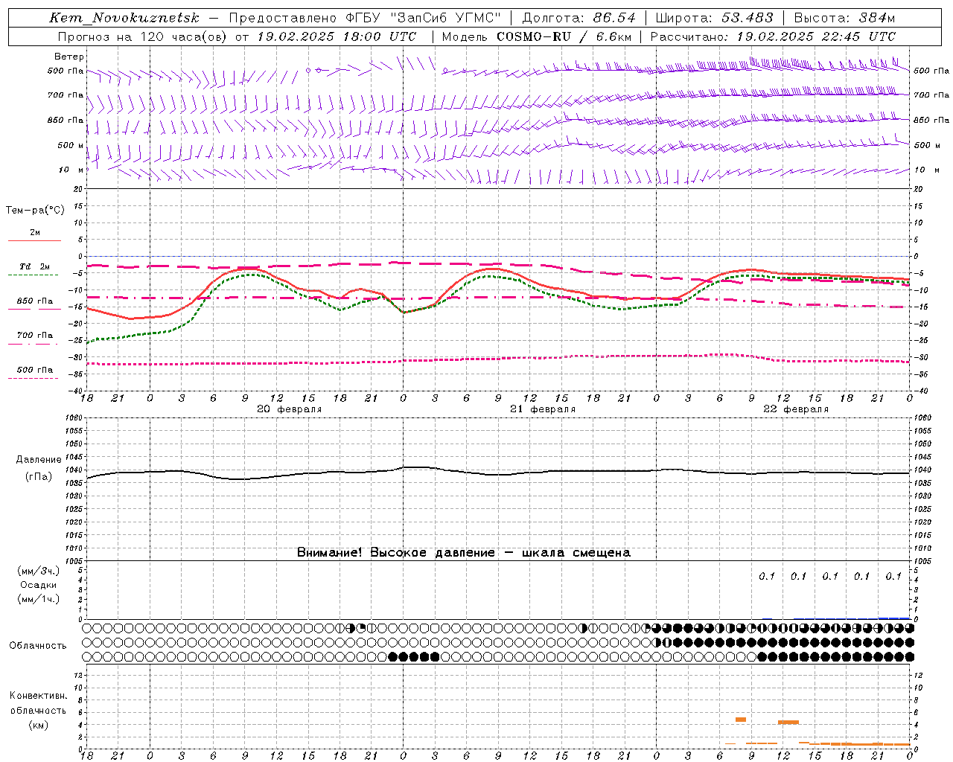Click the Модель COSMO-RU / 6.6км label

tap(536, 36)
